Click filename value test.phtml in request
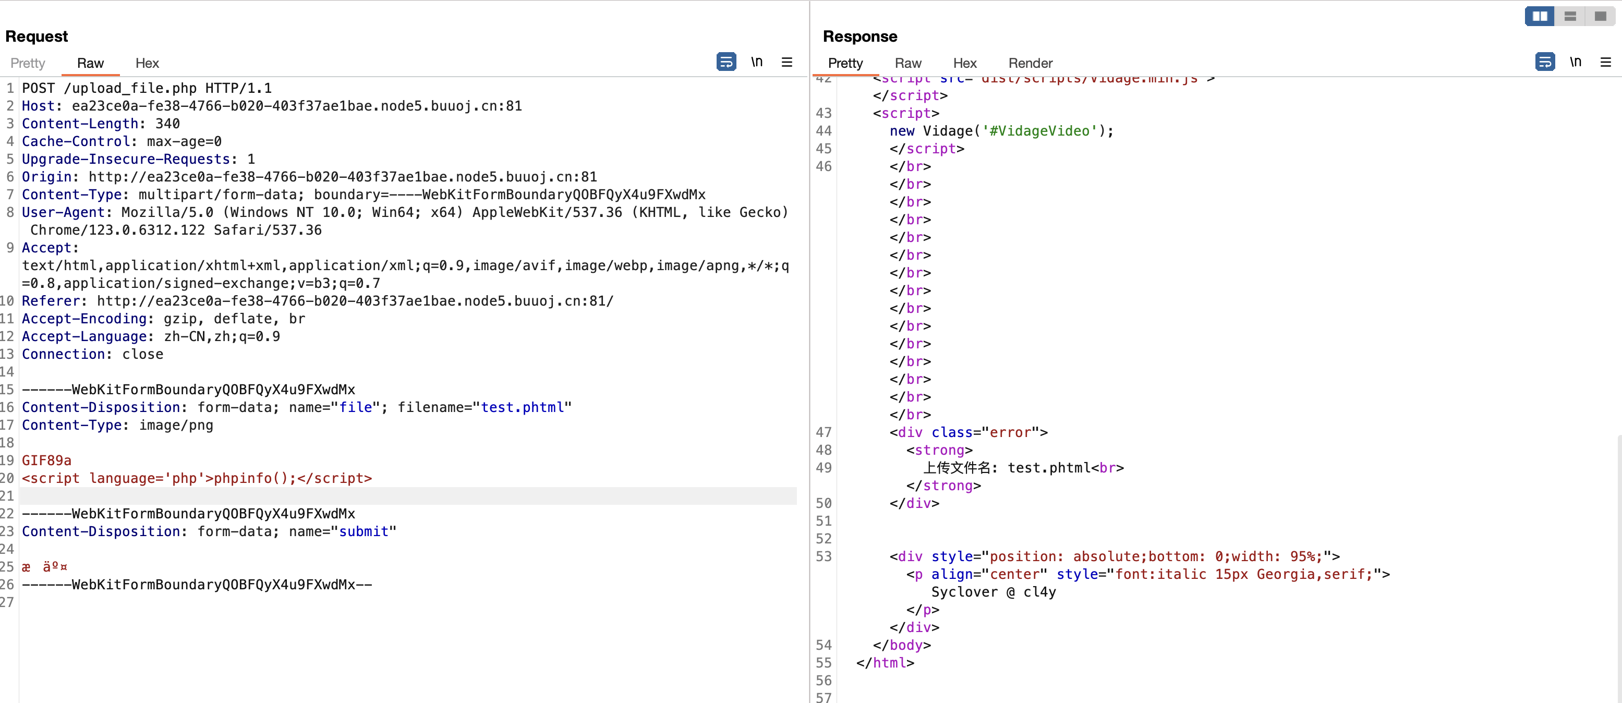Screen dimensions: 1622x703 pos(523,407)
